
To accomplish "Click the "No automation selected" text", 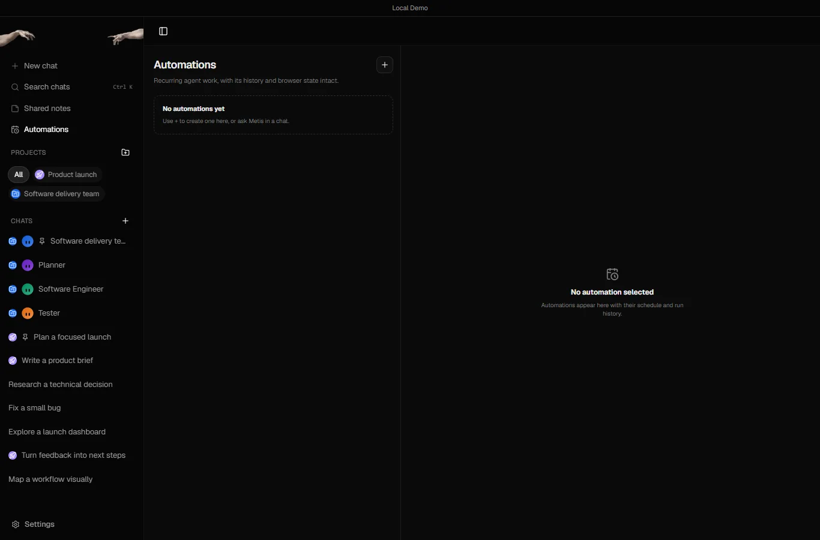I will (612, 292).
